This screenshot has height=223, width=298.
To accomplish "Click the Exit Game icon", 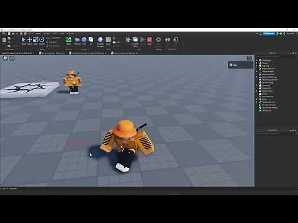I will click(x=176, y=40).
